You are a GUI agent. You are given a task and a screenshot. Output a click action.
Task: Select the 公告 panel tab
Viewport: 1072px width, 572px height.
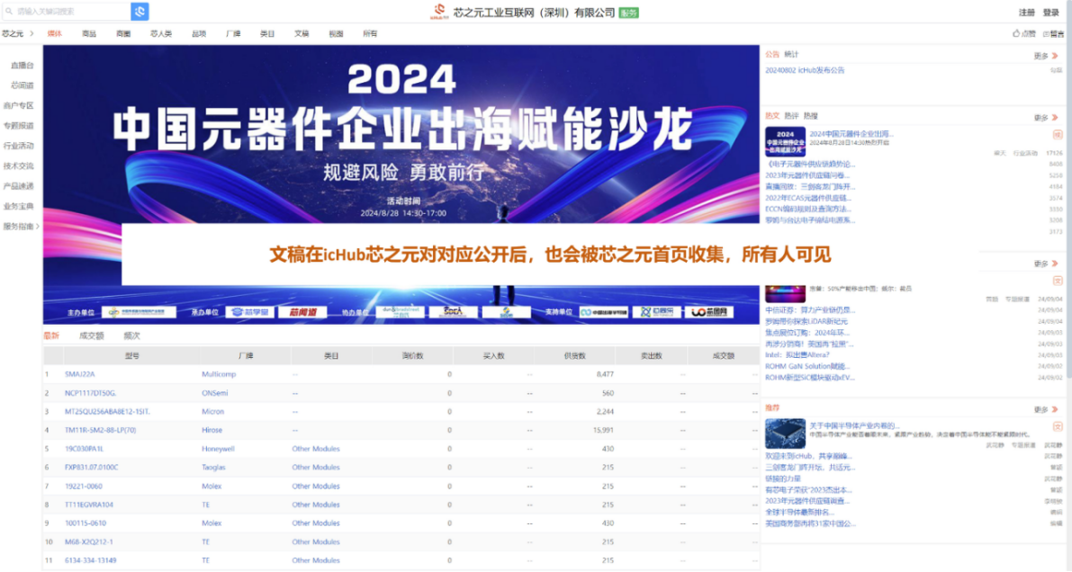pos(772,54)
